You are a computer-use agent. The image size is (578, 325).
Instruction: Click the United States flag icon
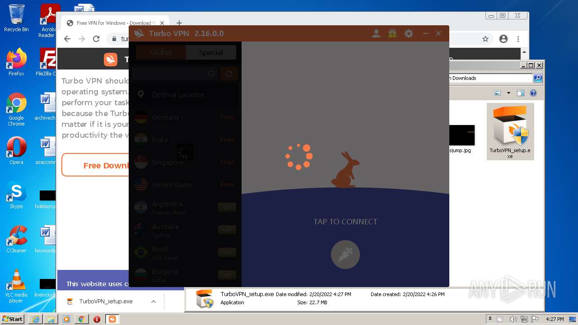tap(141, 185)
